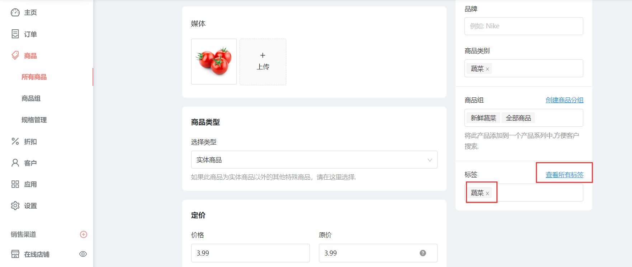Open the 折扣 percent icon
Screen dimensions: 632x267
pos(15,141)
